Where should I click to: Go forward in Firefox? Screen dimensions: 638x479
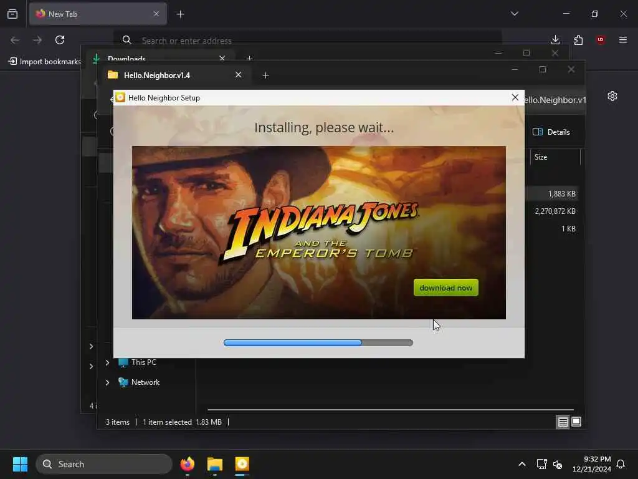pyautogui.click(x=37, y=40)
